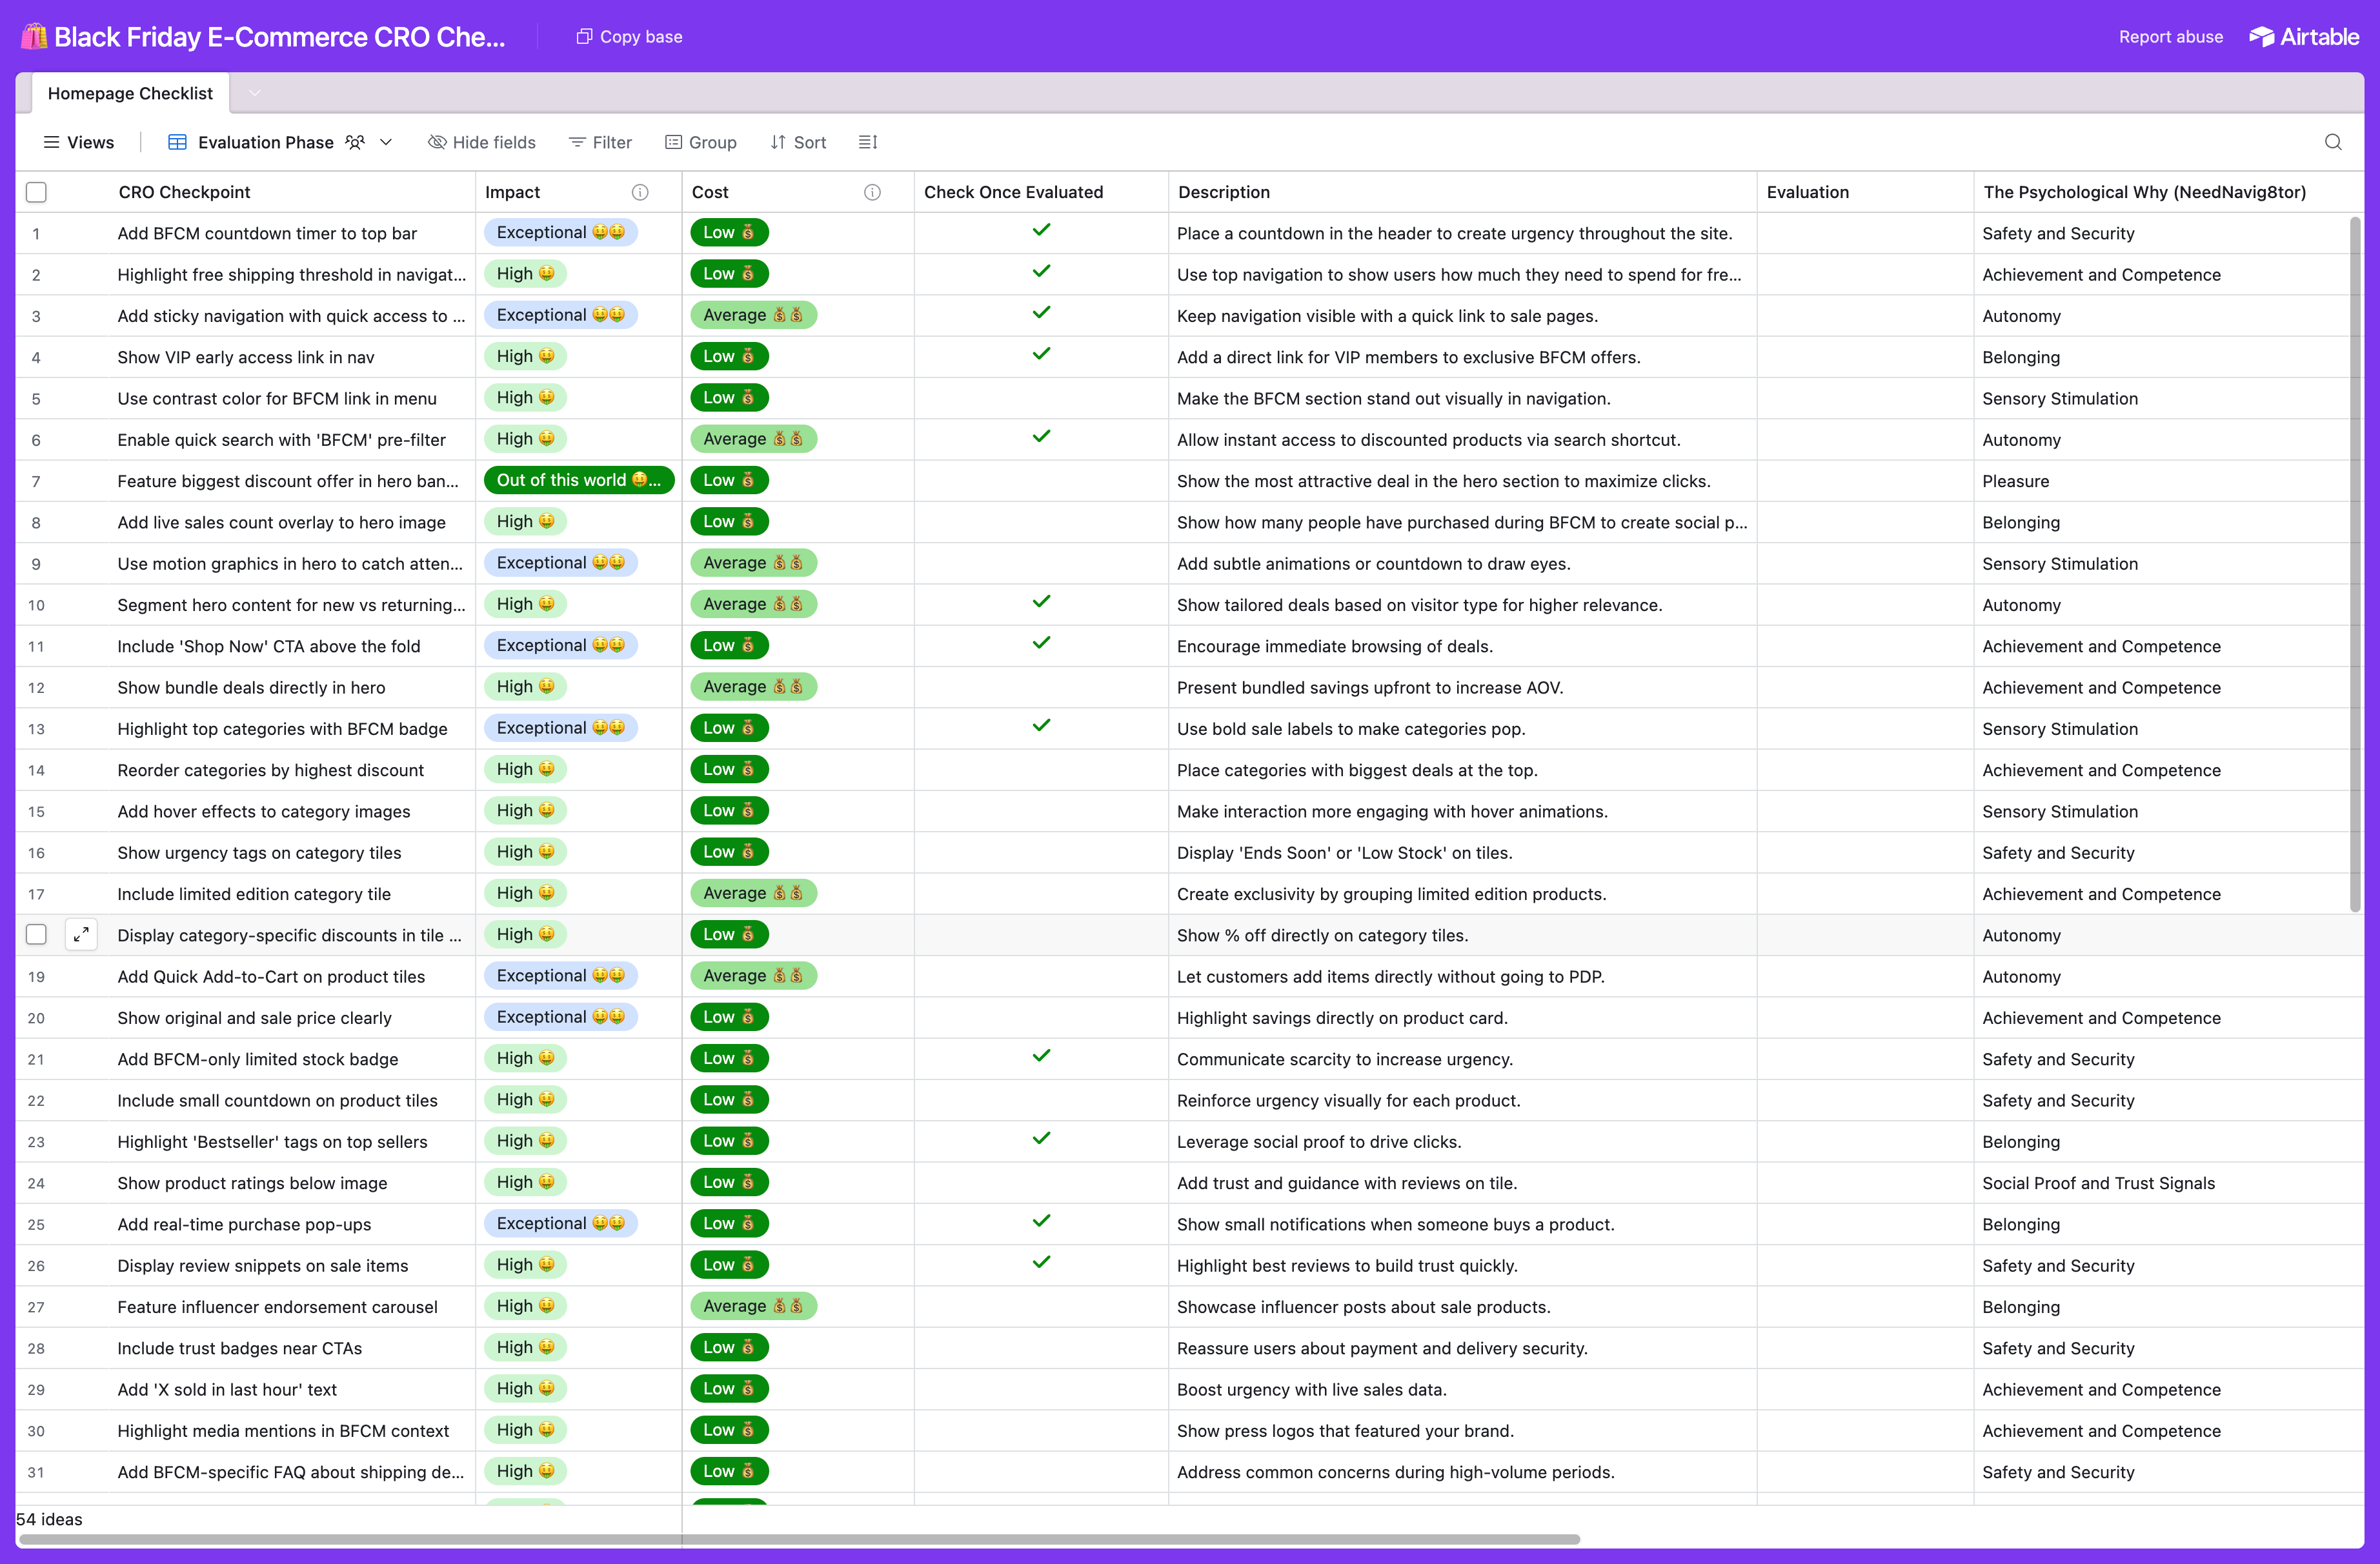Click the Group button
2380x1564 pixels.
point(701,142)
